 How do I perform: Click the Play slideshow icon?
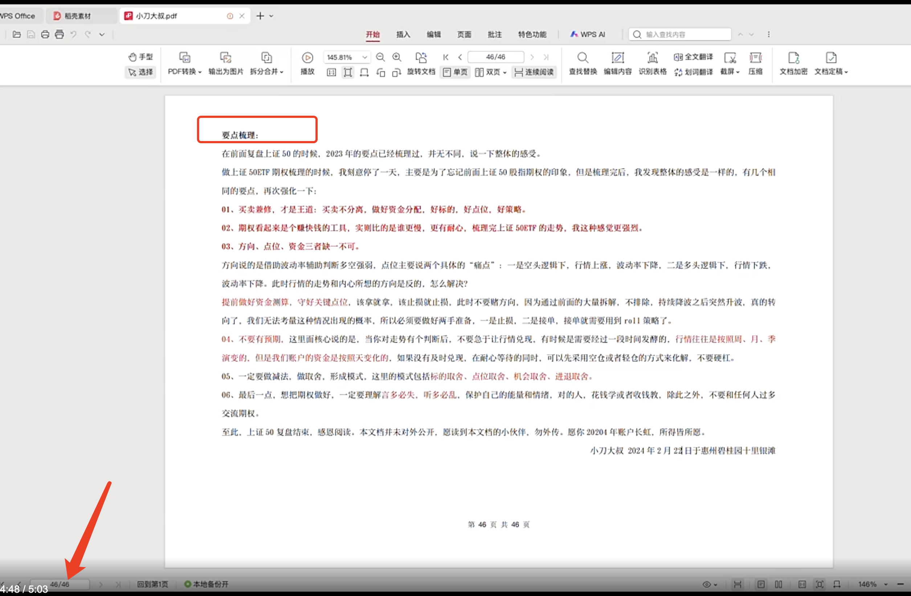tap(307, 58)
